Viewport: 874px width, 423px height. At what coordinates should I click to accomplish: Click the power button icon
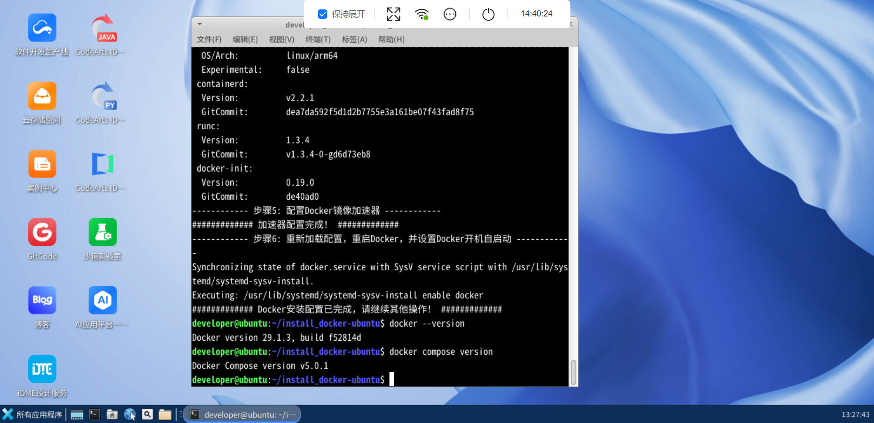(488, 14)
